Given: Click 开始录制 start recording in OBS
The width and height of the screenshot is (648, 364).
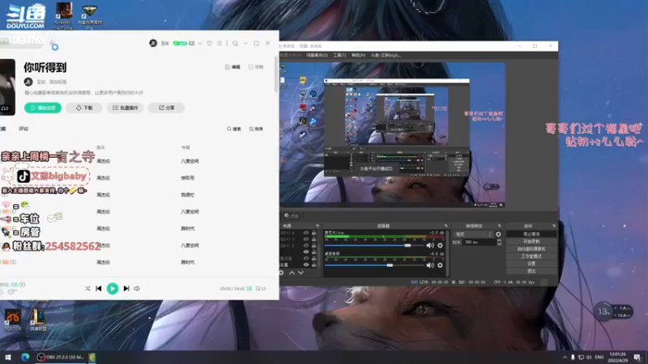Looking at the screenshot, I should click(x=531, y=241).
